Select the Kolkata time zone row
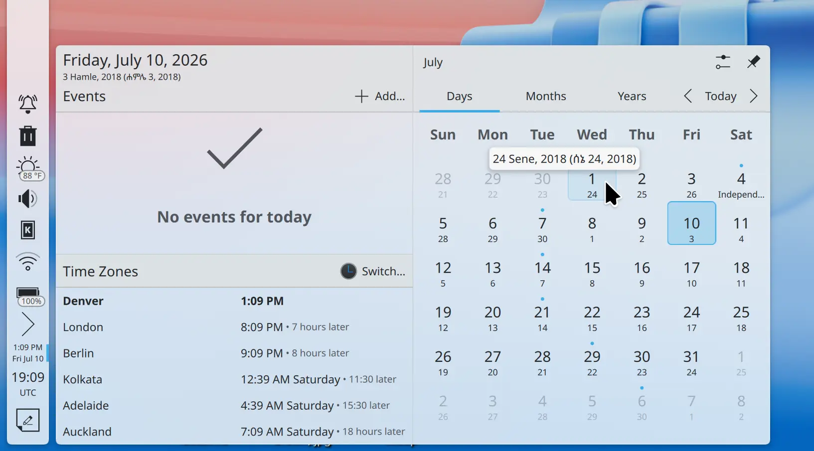Screen dimensions: 814x451 [x=234, y=379]
